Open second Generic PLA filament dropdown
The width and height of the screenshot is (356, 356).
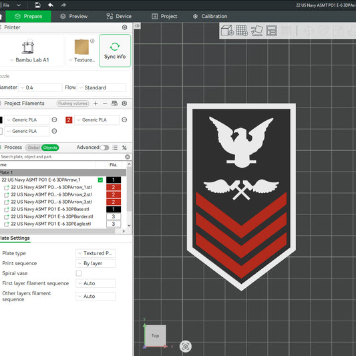click(97, 120)
